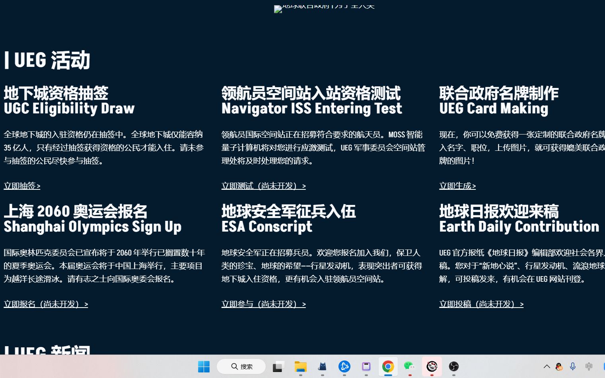Follow the 立即参与（尚未开发） link

(264, 304)
